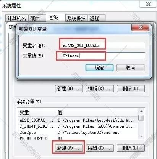Click 编辑(I) for system variables

(100, 148)
